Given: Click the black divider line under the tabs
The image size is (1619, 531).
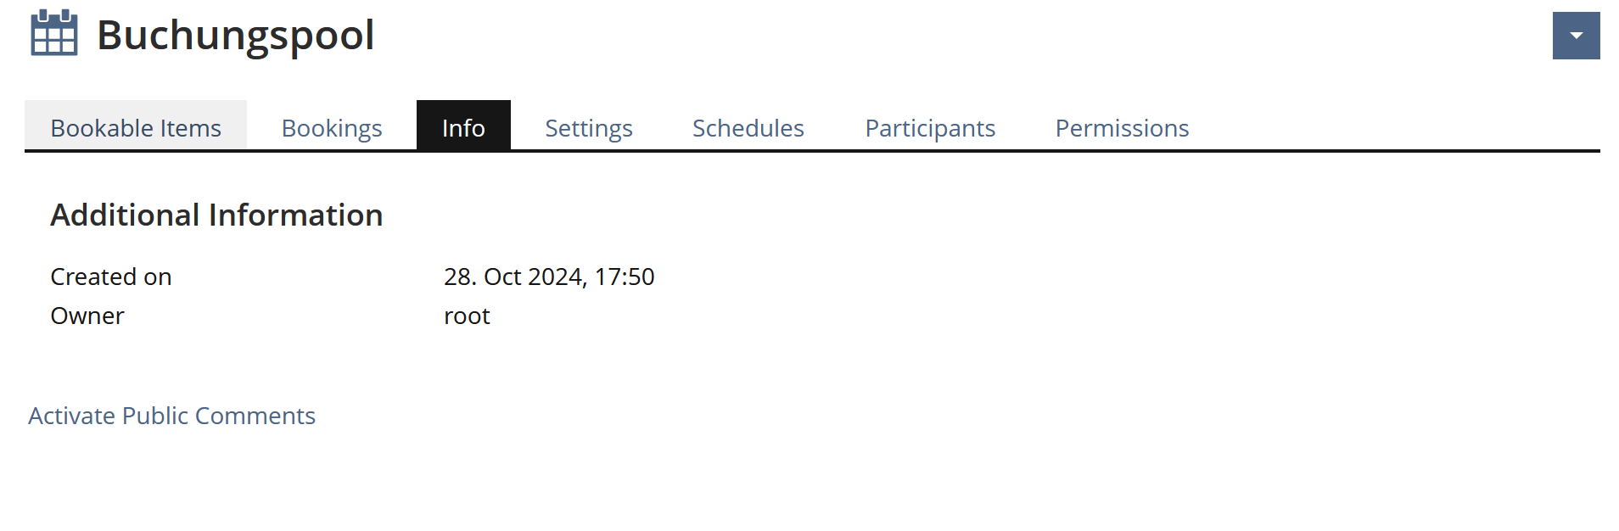Looking at the screenshot, I should (x=812, y=151).
